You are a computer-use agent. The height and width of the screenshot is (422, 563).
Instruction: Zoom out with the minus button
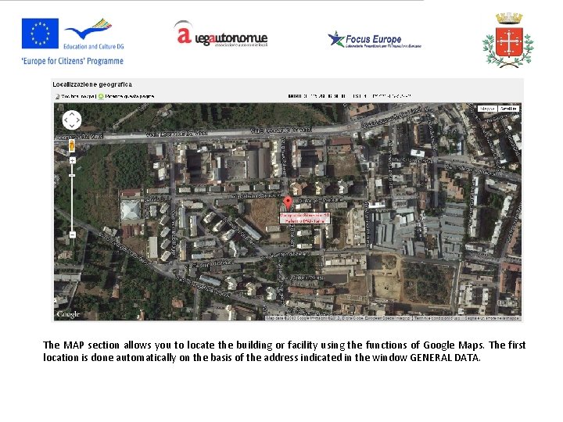click(x=72, y=234)
